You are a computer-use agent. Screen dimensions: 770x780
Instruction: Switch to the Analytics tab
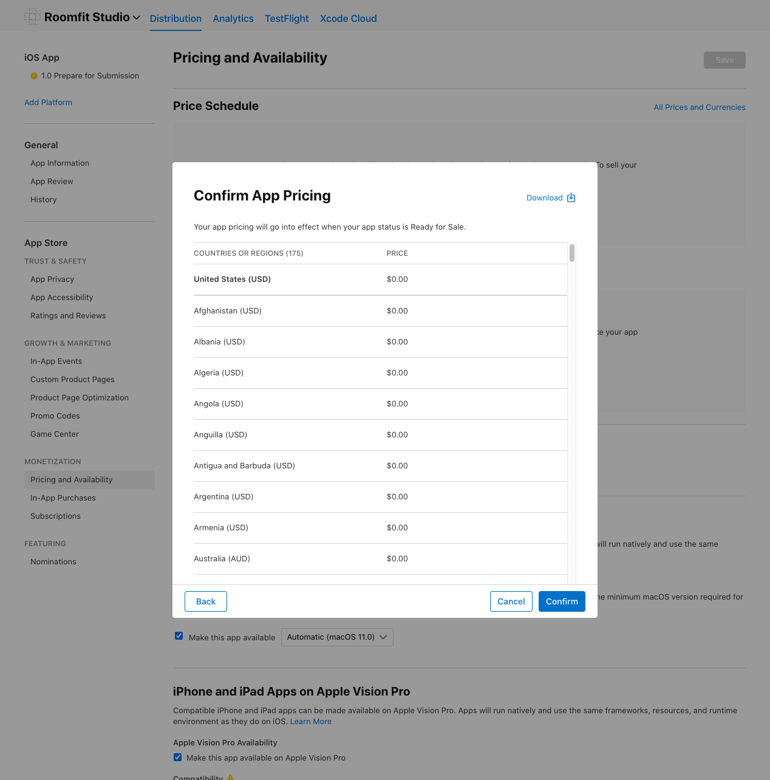pos(233,19)
